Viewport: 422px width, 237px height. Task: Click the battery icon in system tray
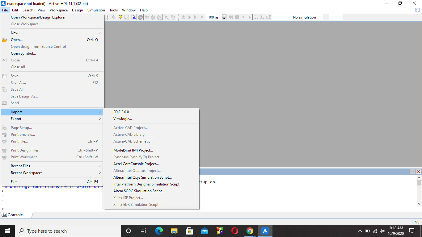click(368, 231)
